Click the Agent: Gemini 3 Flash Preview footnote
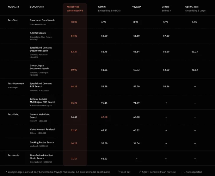This screenshot has width=215, height=176. [x=158, y=172]
